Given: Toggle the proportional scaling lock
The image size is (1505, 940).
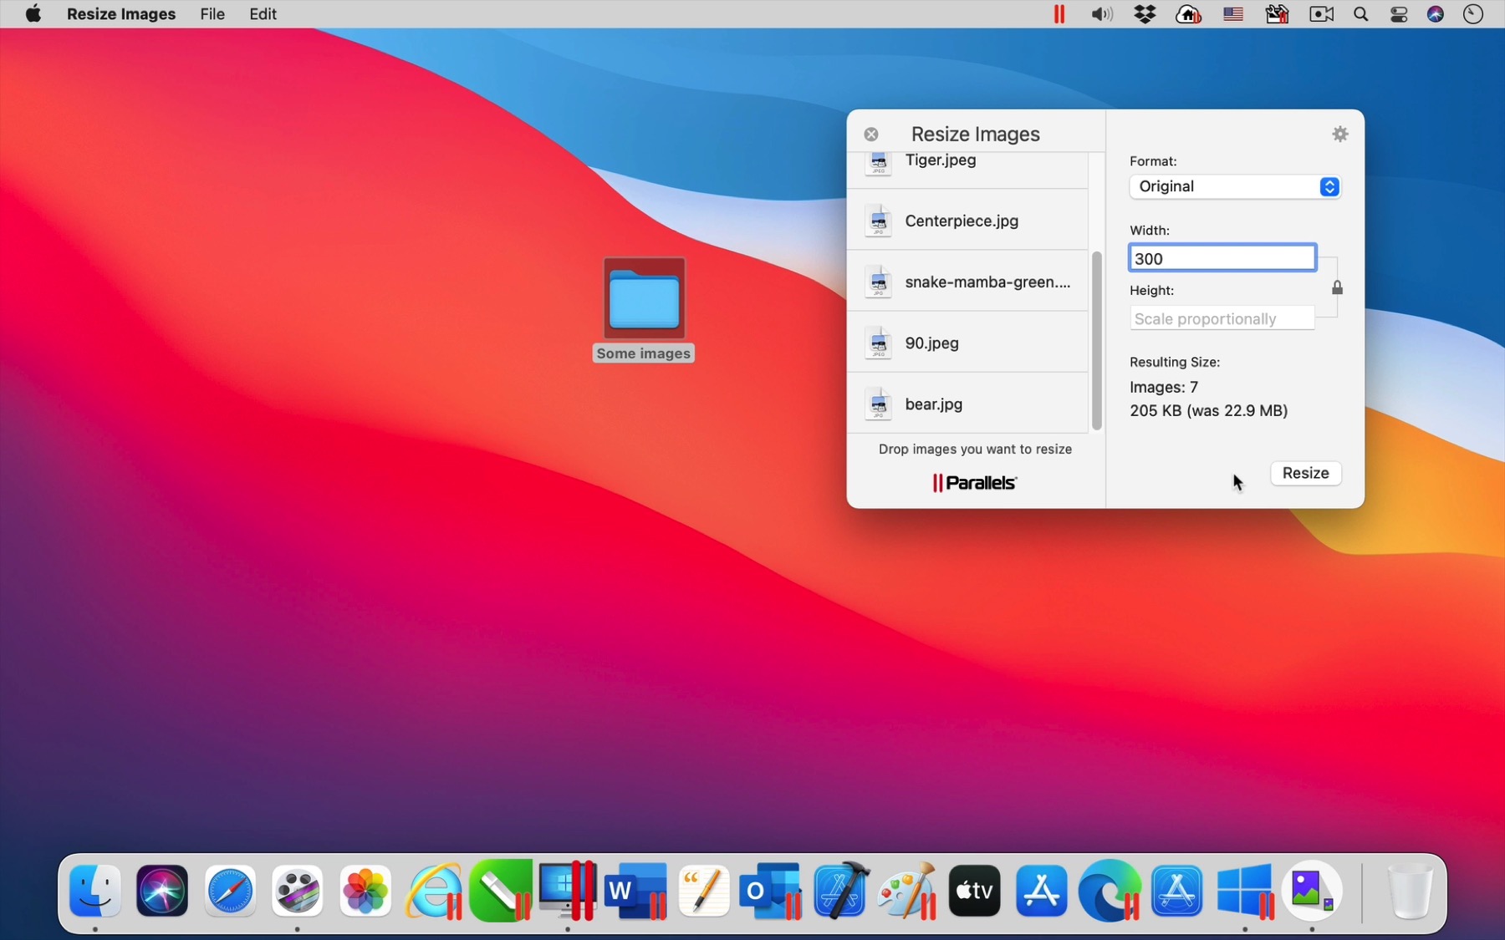Looking at the screenshot, I should [1337, 287].
